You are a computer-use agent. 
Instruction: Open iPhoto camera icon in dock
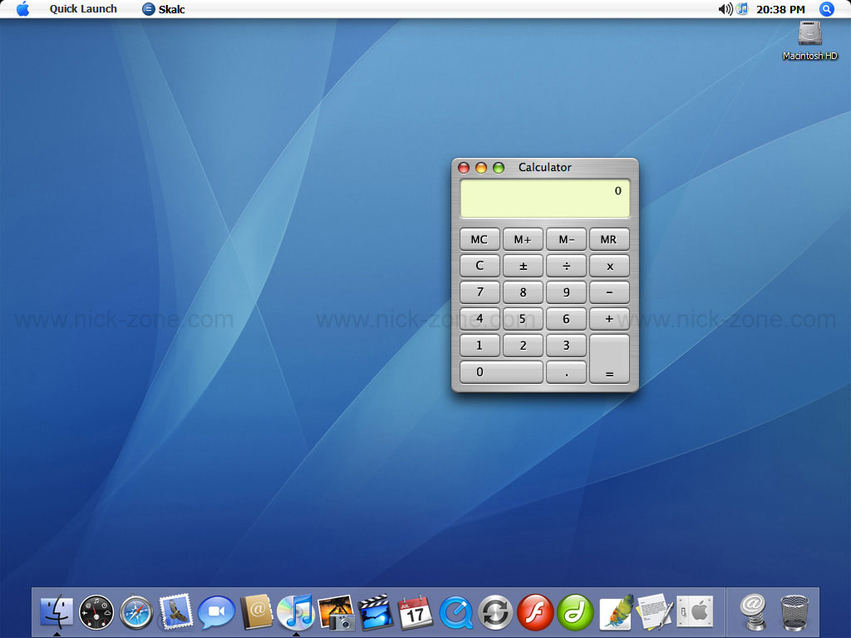[x=336, y=612]
